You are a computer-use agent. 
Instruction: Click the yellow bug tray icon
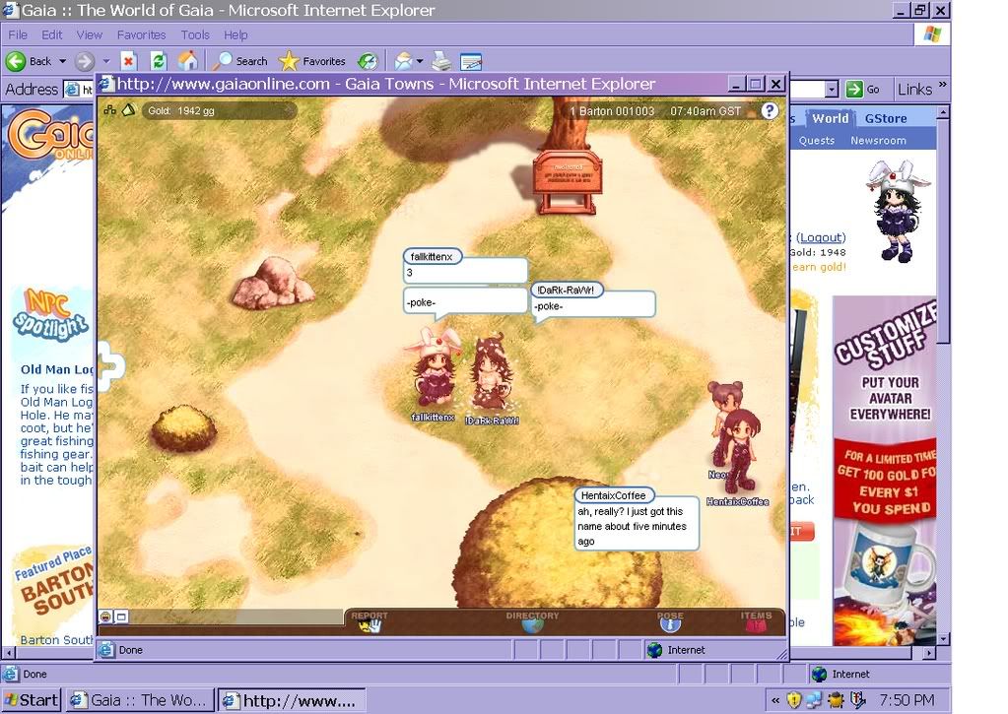(x=836, y=700)
